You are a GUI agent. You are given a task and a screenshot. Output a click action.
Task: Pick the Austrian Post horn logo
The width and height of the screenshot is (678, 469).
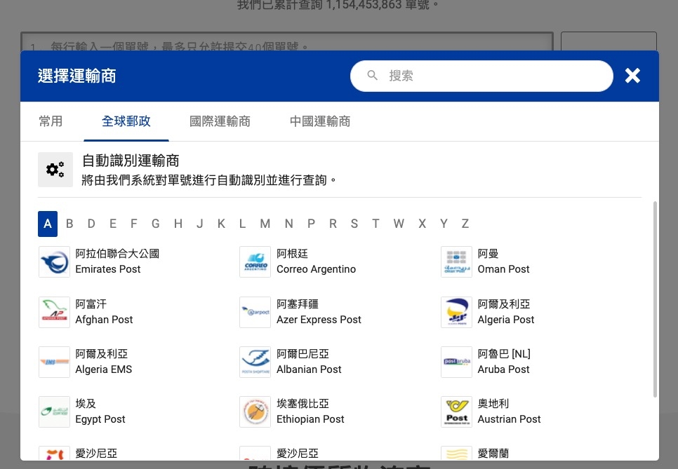click(x=456, y=412)
